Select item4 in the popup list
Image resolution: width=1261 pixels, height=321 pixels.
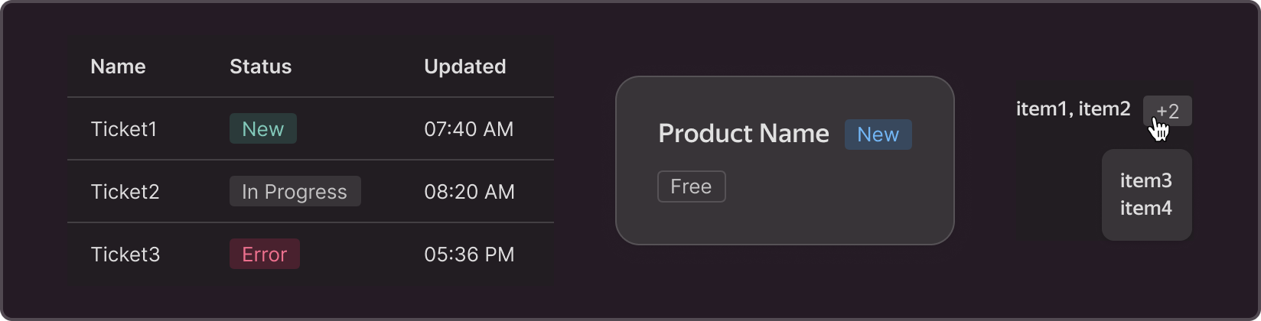click(x=1146, y=208)
